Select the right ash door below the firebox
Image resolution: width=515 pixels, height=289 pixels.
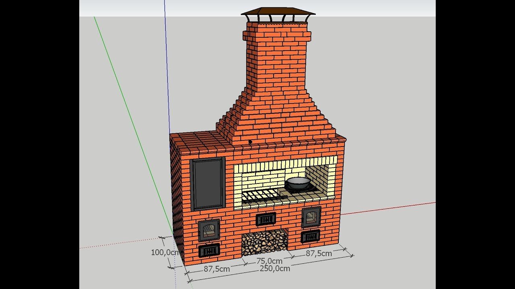point(310,236)
